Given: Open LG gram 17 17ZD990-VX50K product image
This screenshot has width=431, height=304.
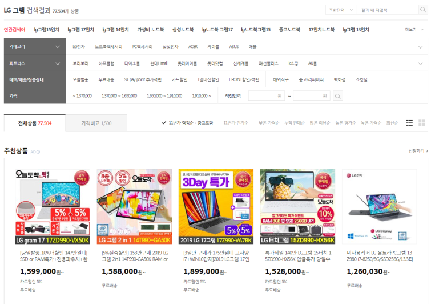Looking at the screenshot, I should pyautogui.click(x=53, y=207).
